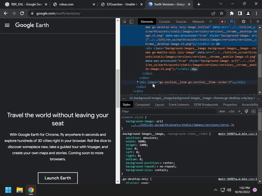The width and height of the screenshot is (262, 196).
Task: Switch to the Console panel
Action: coord(165,22)
